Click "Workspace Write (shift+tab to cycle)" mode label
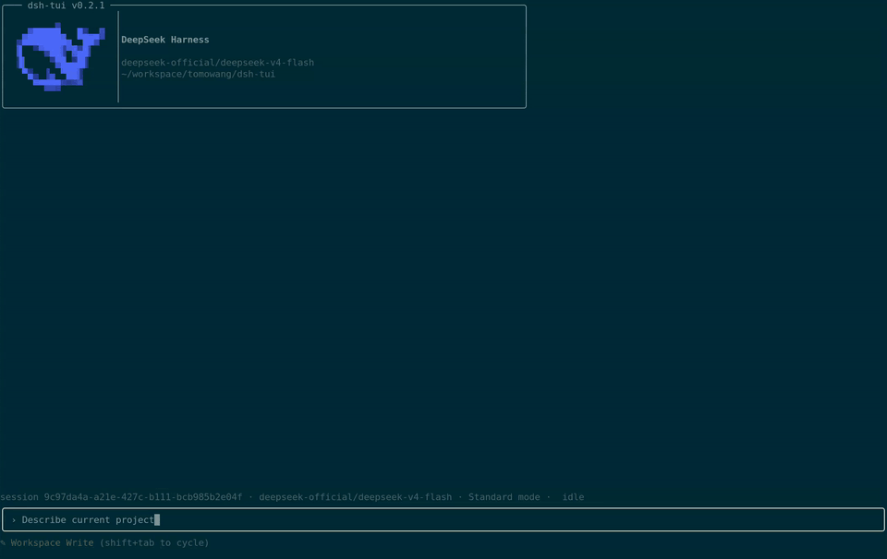Viewport: 887px width, 559px height. (x=110, y=542)
